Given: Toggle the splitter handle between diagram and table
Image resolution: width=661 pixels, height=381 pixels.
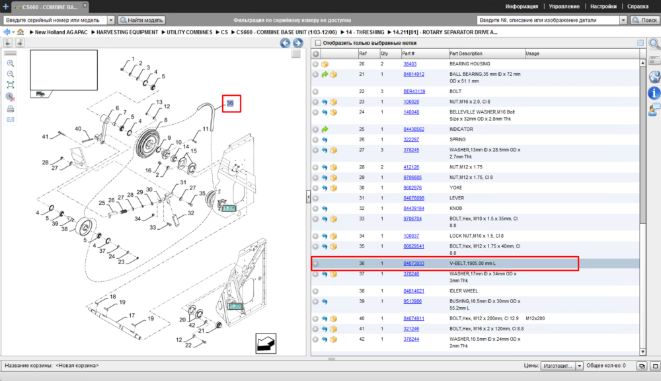Looking at the screenshot, I should [308, 197].
